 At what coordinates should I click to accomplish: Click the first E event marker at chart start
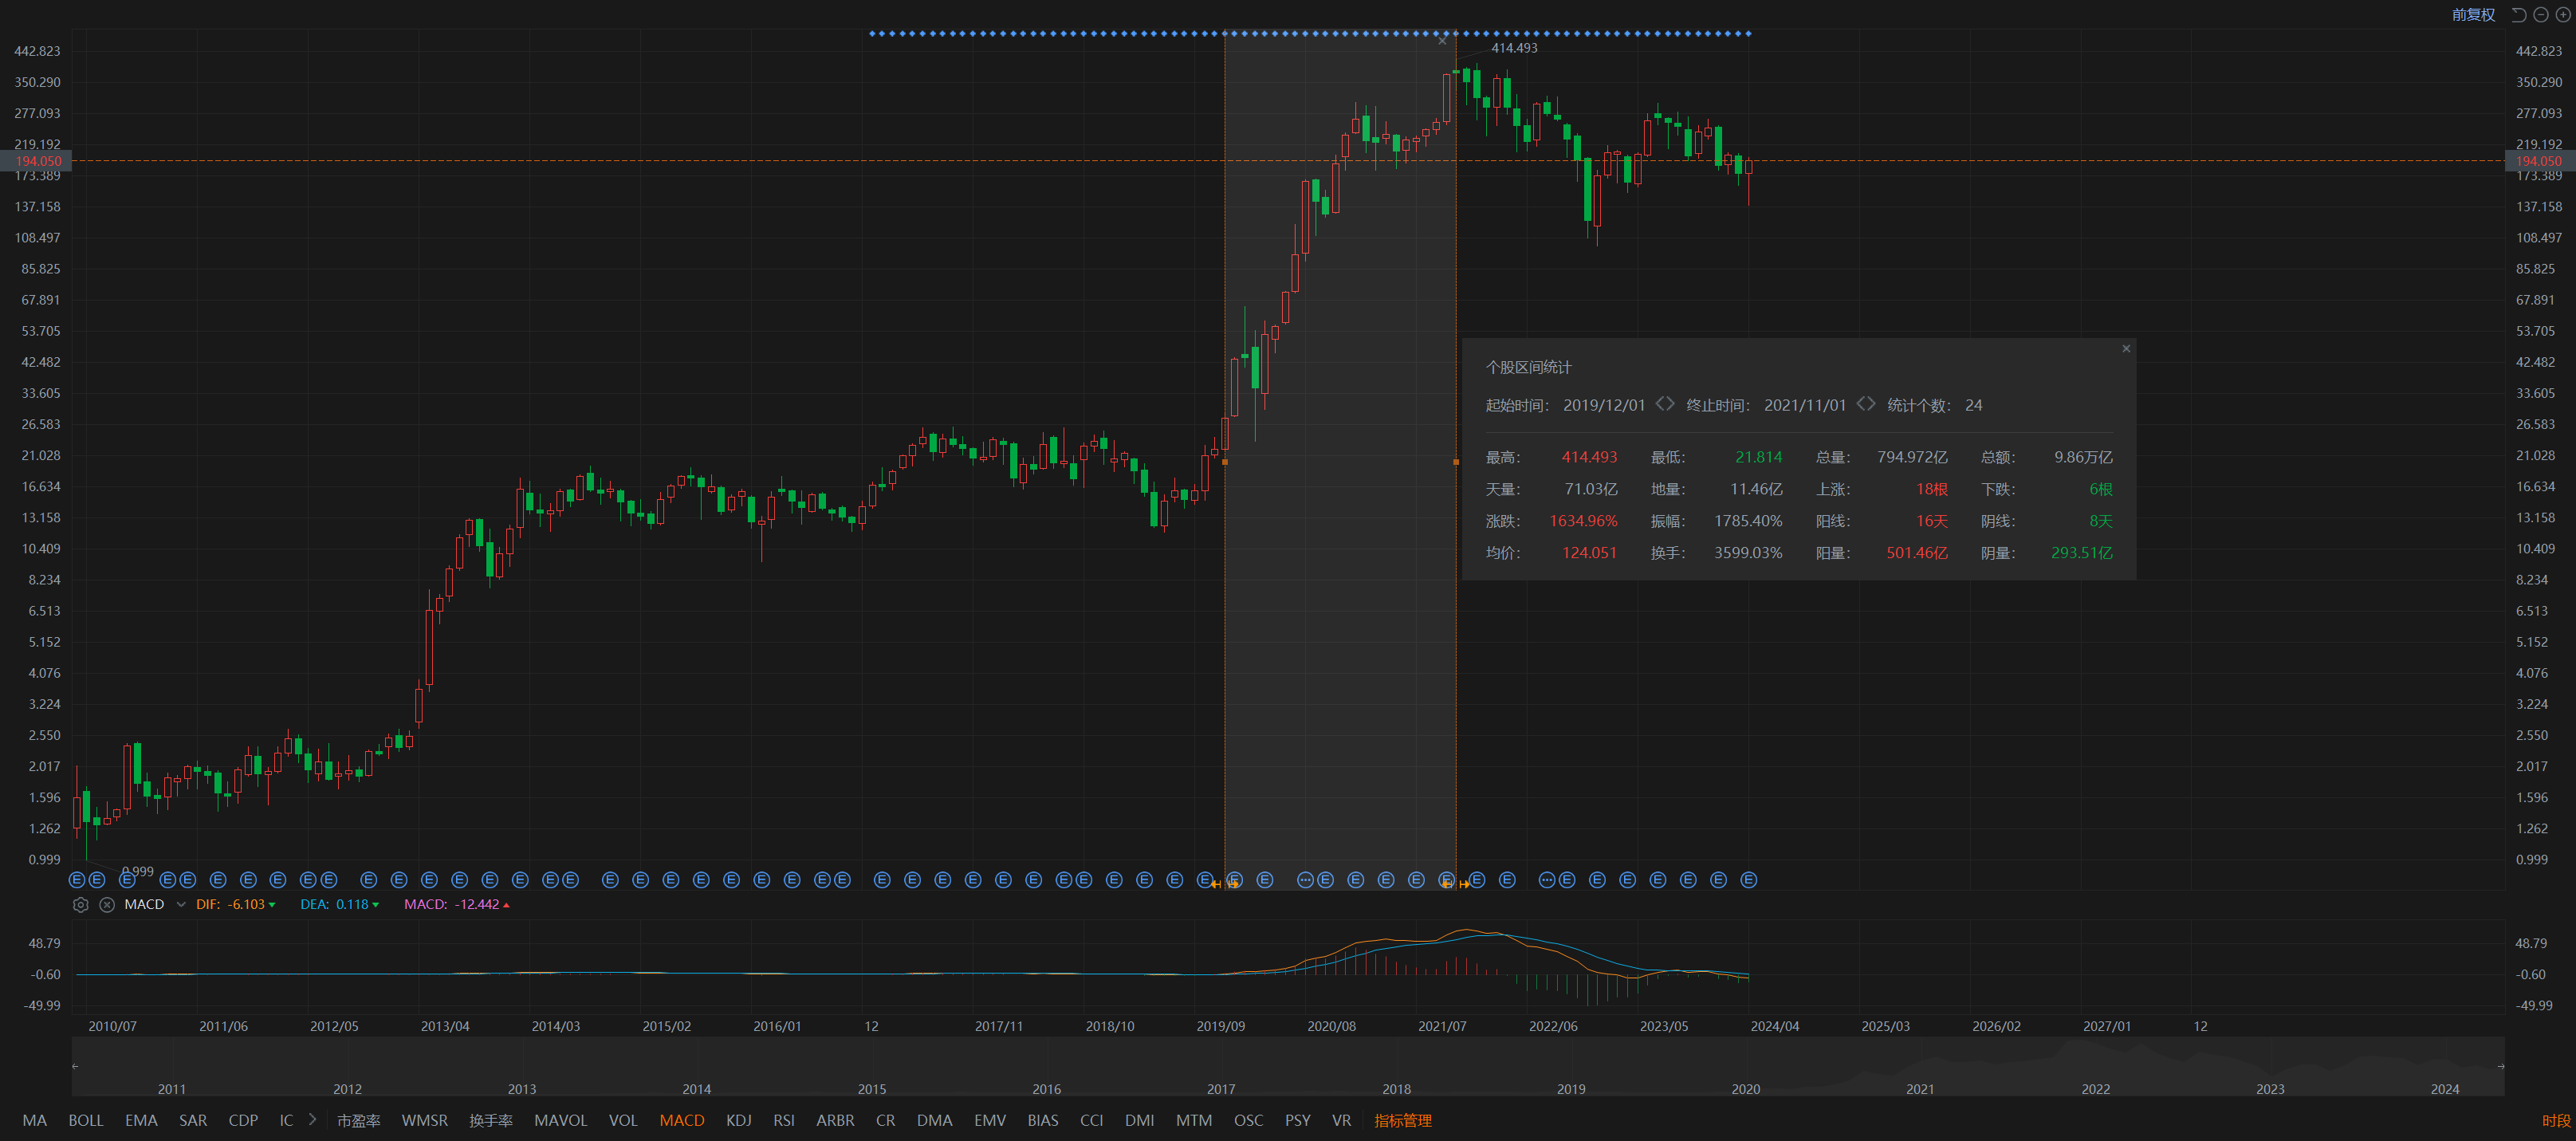coord(77,880)
